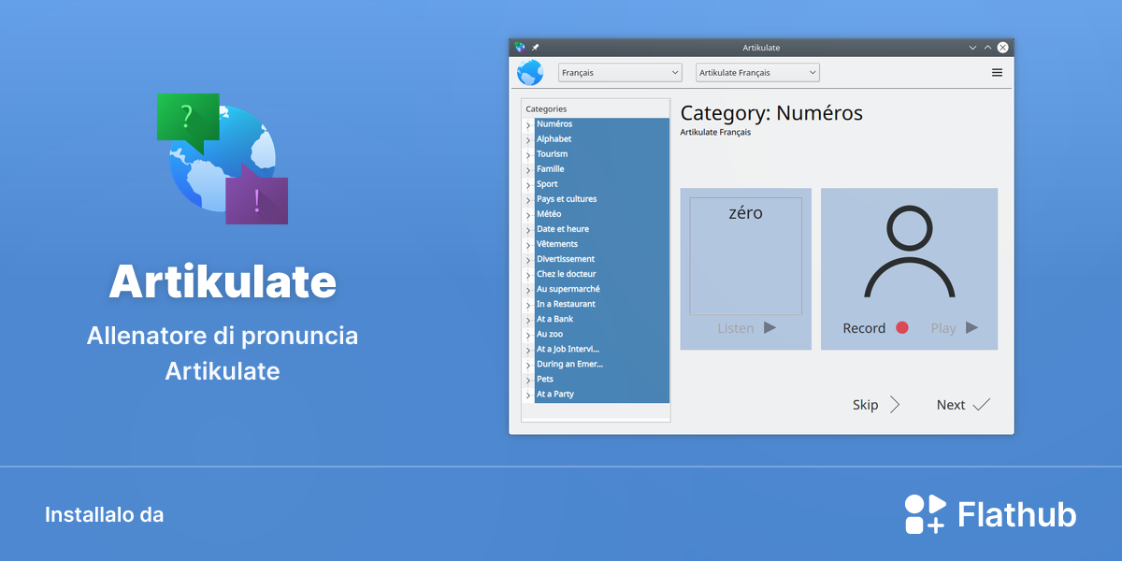
Task: Click the Categories list header
Action: pyautogui.click(x=596, y=108)
